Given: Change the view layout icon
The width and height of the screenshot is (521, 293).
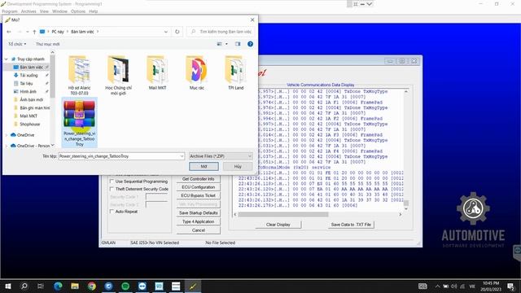Looking at the screenshot, I should tap(219, 44).
